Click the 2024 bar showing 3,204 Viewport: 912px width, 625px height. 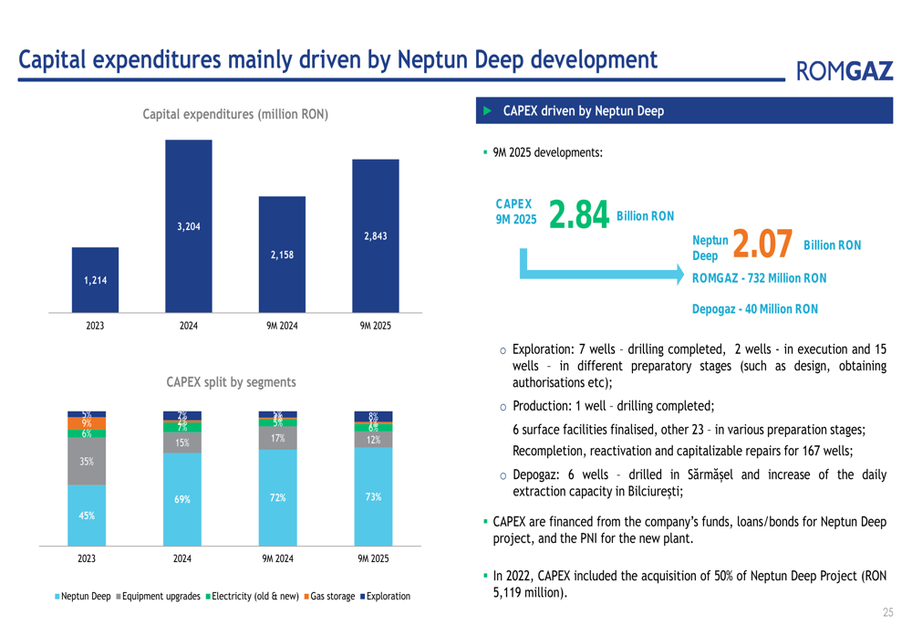click(188, 225)
